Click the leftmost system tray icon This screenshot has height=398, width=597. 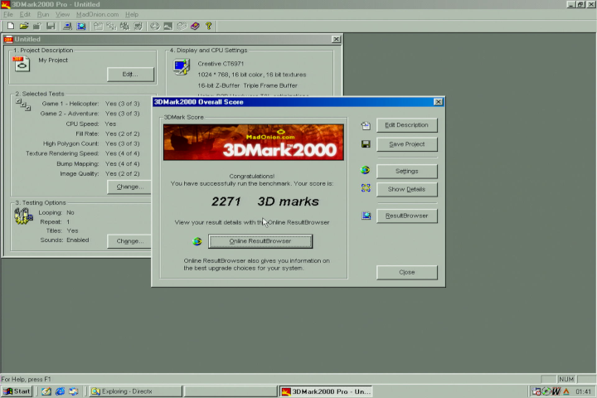tap(536, 391)
